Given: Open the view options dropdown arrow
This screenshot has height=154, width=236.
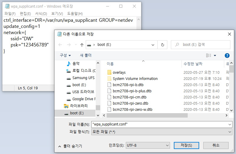Looking at the screenshot, I should pos(215,56).
